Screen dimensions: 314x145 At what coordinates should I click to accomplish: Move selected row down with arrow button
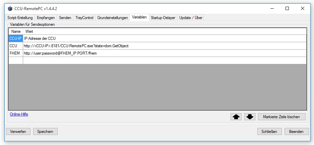tap(250, 117)
